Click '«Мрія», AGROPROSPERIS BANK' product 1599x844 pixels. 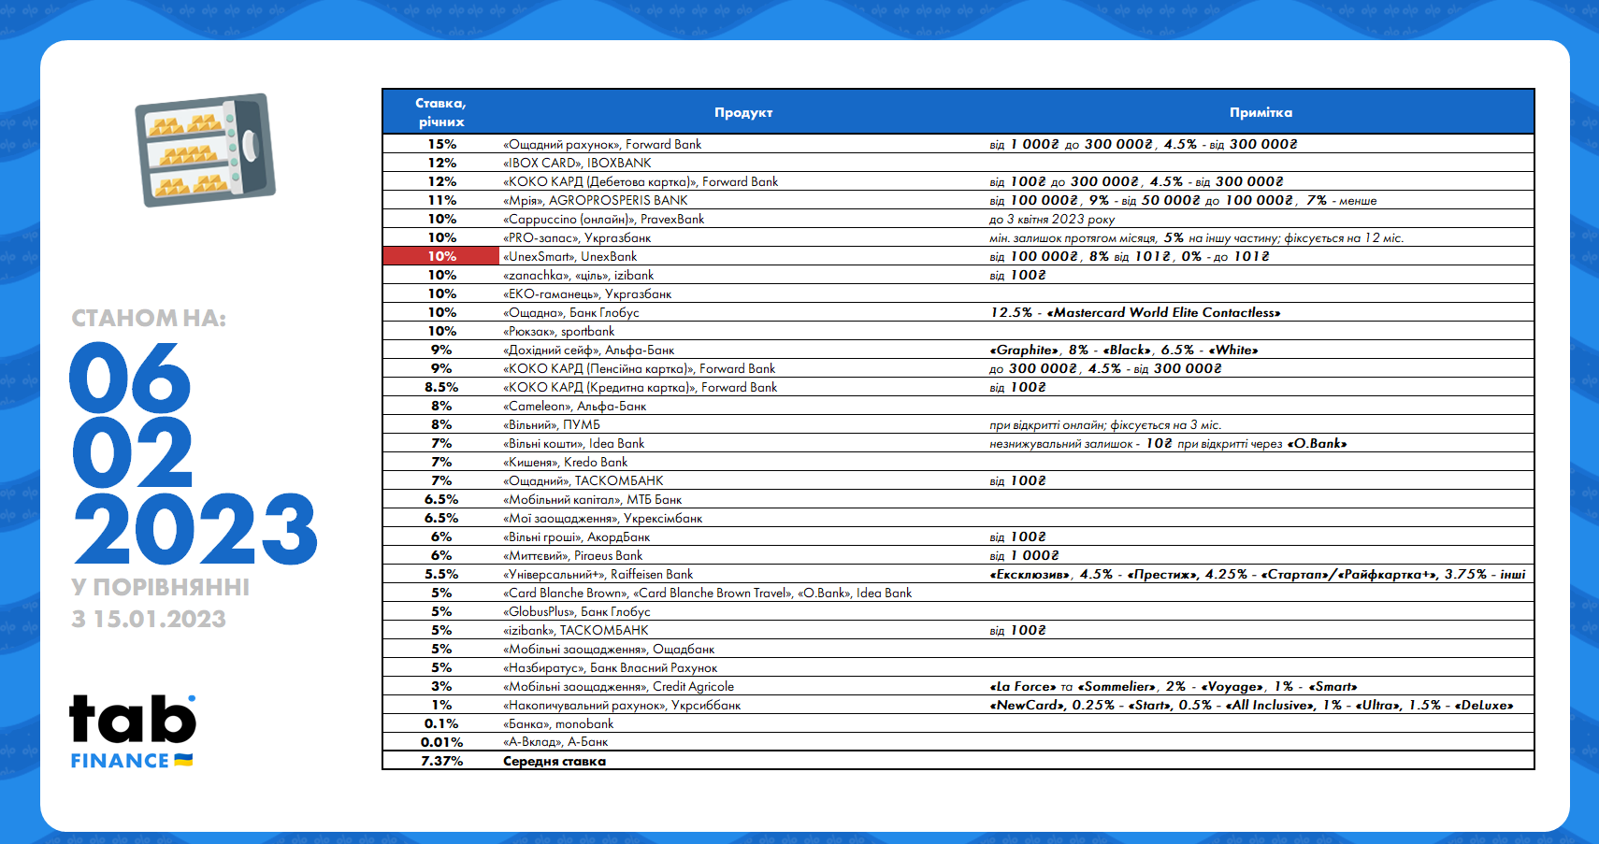[596, 200]
